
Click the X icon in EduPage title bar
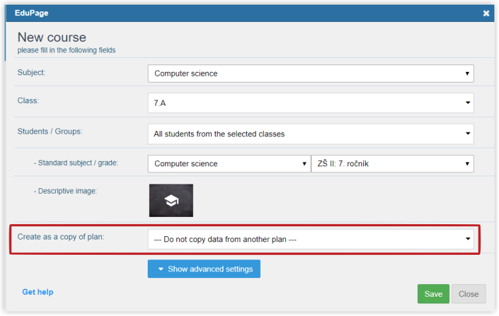pos(486,13)
